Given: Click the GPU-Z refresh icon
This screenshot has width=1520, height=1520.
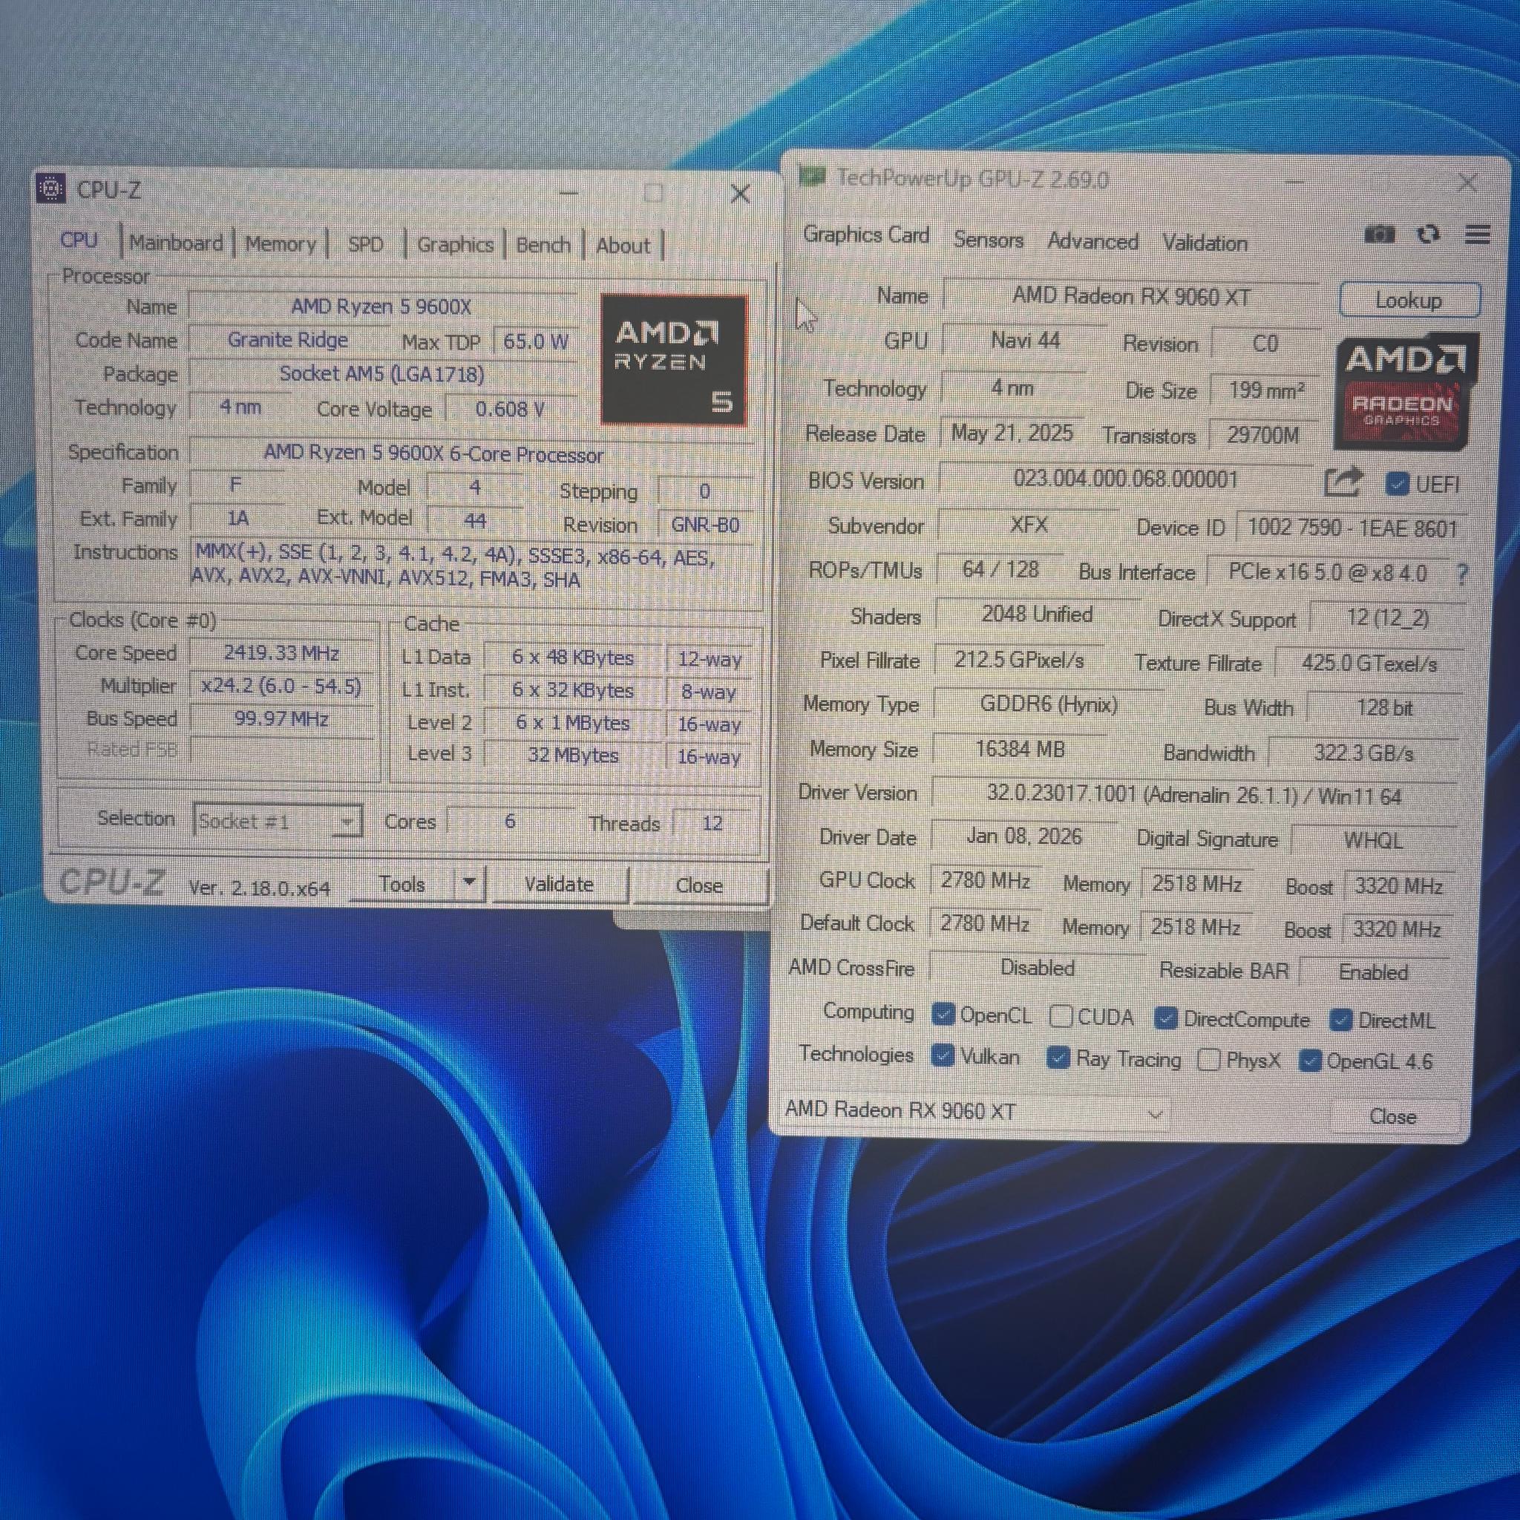Looking at the screenshot, I should click(x=1428, y=235).
